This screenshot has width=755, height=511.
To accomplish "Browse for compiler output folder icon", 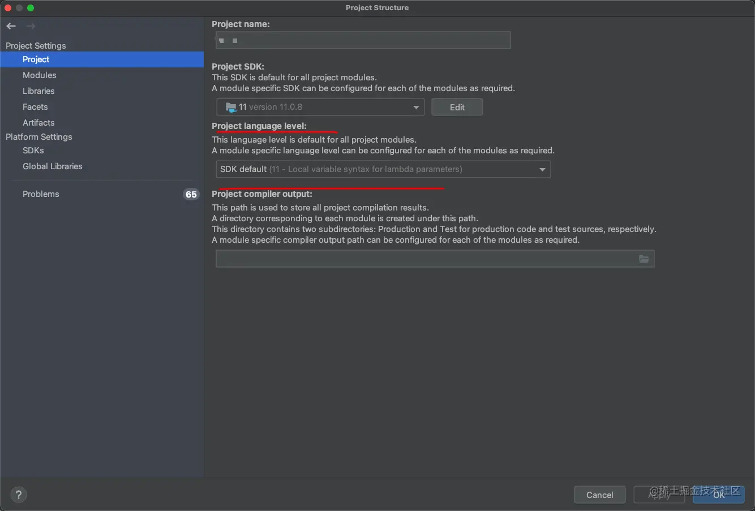I will (644, 259).
